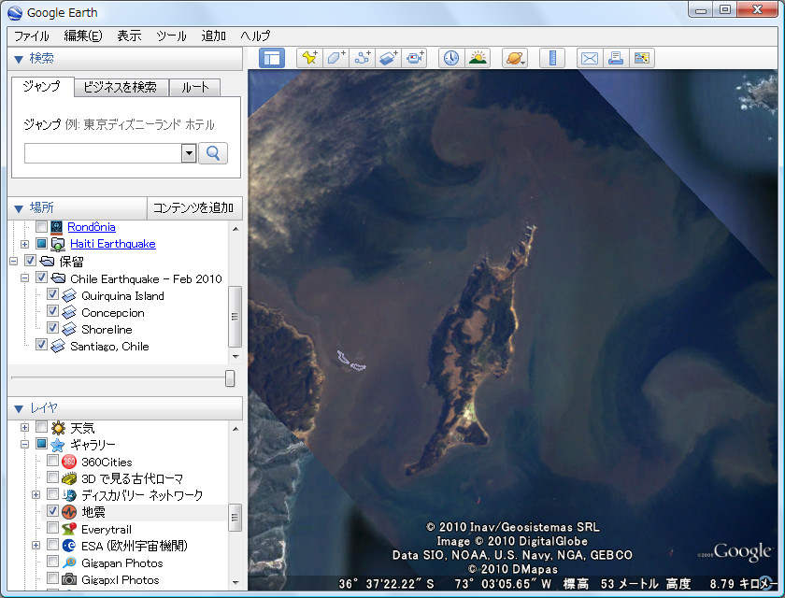Select the ジャンプ tab

coord(42,87)
